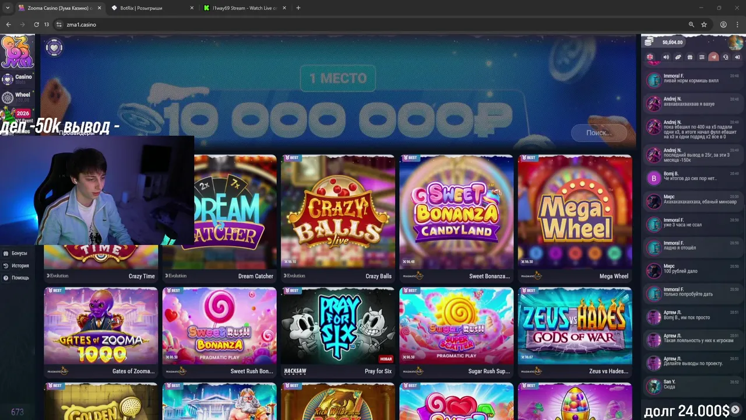
Task: Toggle sound with speaker icon
Action: [x=666, y=57]
